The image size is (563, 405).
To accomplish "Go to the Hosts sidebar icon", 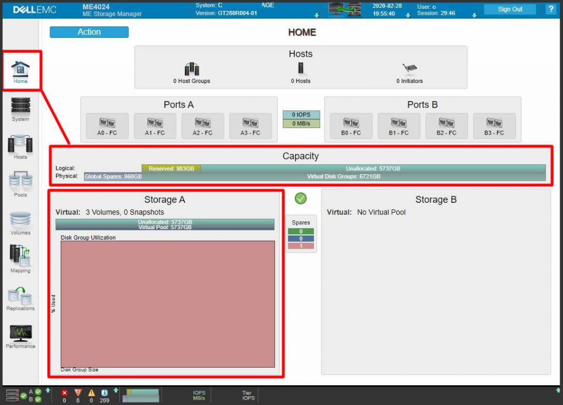I will coord(20,147).
